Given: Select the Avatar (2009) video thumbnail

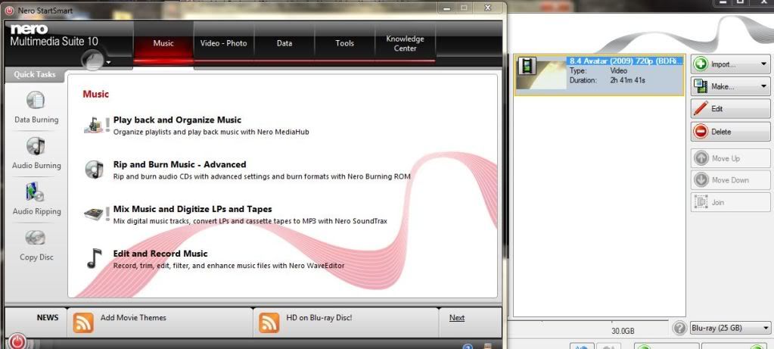Looking at the screenshot, I should [542, 73].
